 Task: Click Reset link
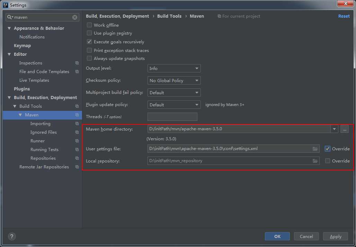pyautogui.click(x=344, y=16)
